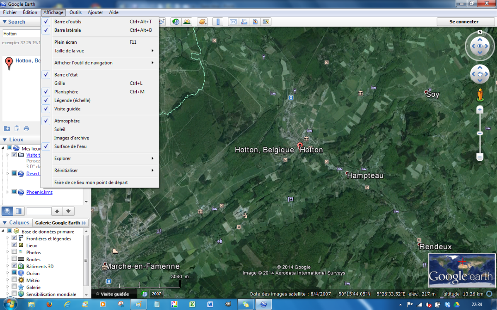This screenshot has width=497, height=310.
Task: Collapse the Lieux panel triangle
Action: [5, 140]
